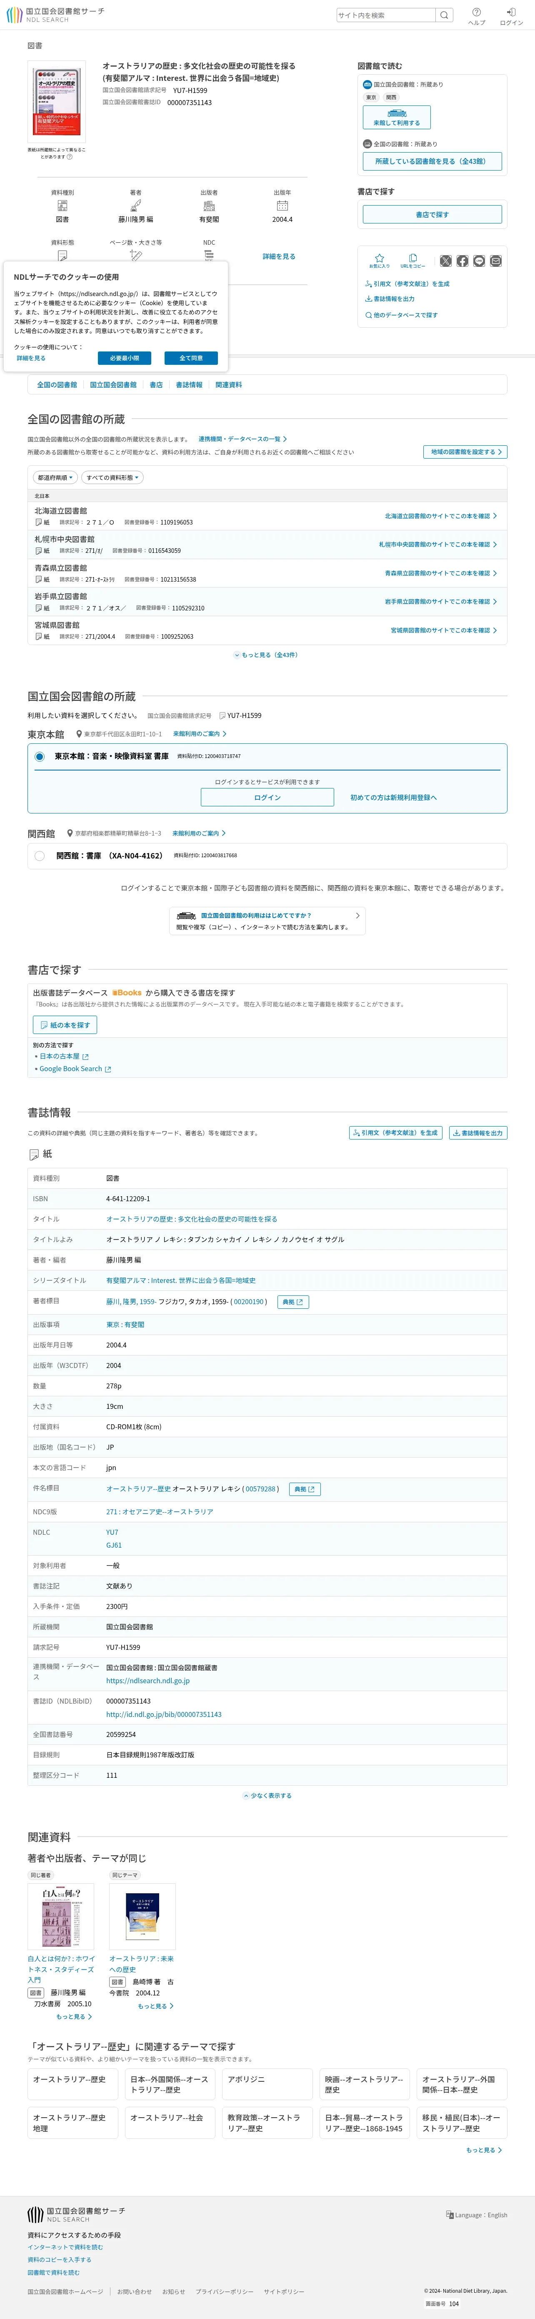Viewport: 535px width, 2319px height.
Task: Expand もっと見る（全43件） library list
Action: coord(267,655)
